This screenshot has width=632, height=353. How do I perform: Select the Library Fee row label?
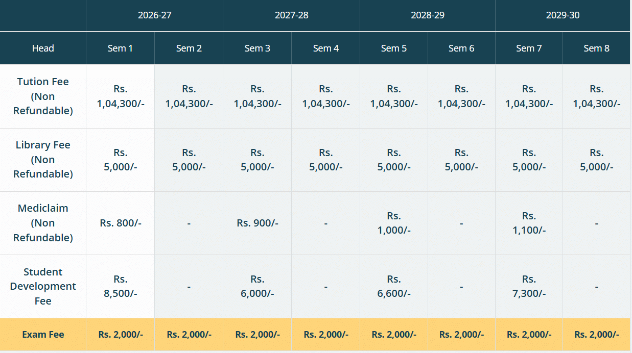click(43, 159)
